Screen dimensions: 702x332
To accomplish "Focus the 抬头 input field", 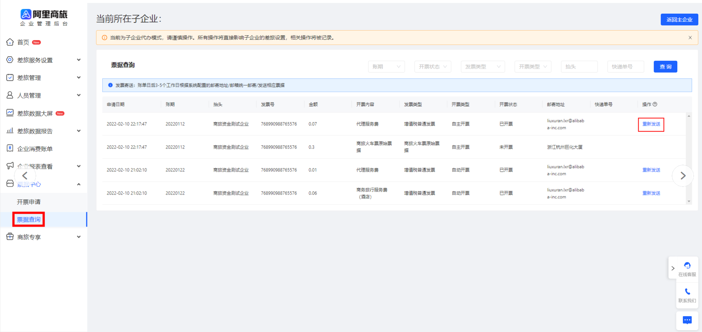I will pos(579,67).
